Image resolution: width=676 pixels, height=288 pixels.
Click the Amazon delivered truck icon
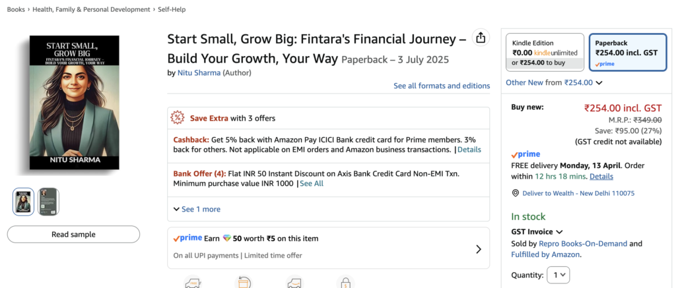(x=294, y=283)
